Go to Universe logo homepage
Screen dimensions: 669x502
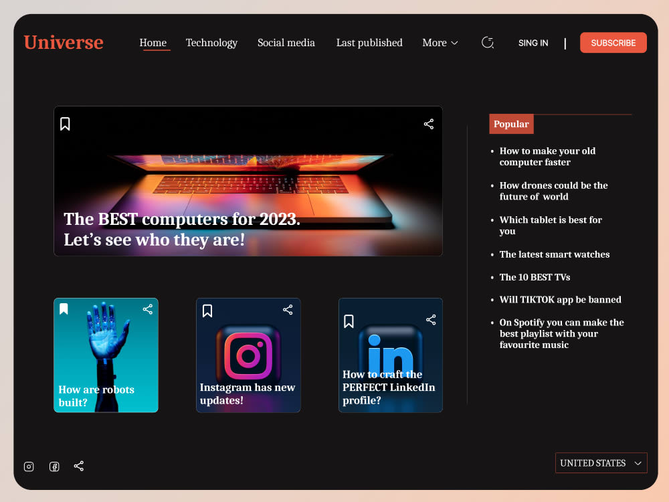(x=64, y=42)
